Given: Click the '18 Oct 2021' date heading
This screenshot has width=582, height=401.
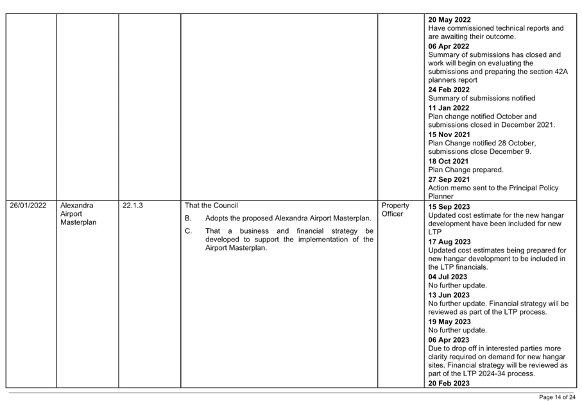Looking at the screenshot, I should tap(448, 161).
